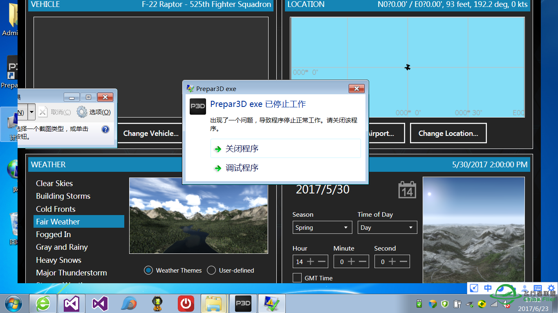The width and height of the screenshot is (558, 313).
Task: Open the calendar icon beside the date
Action: [x=407, y=190]
